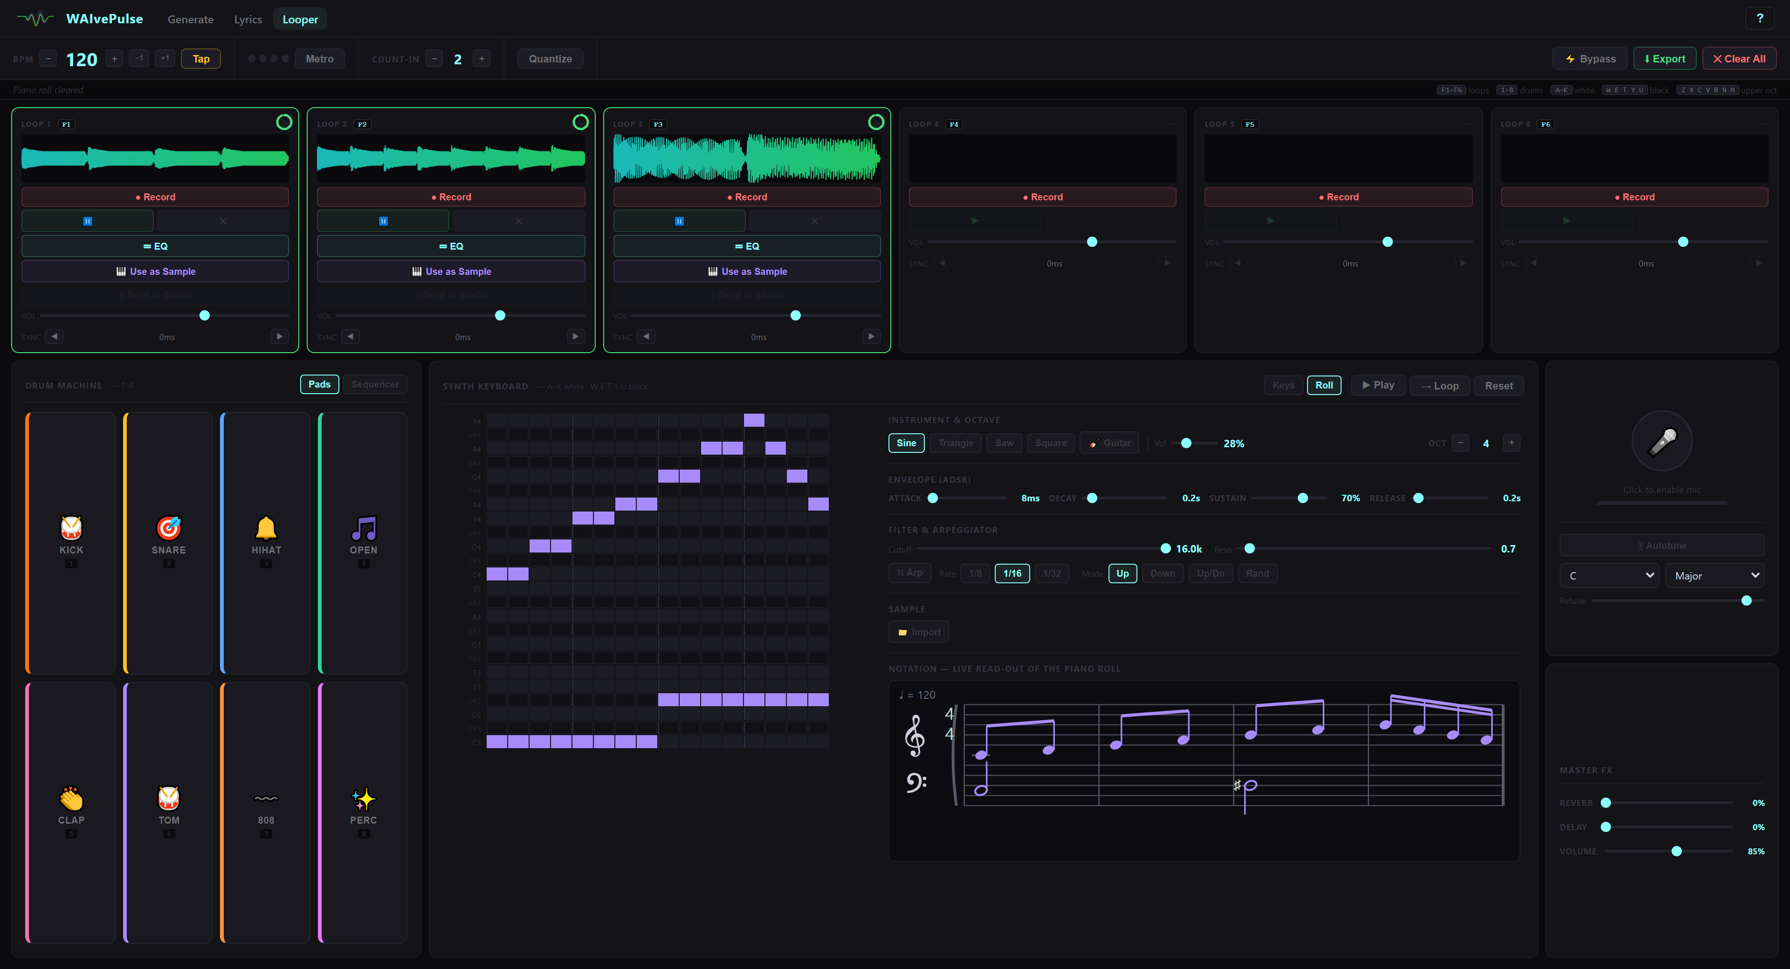Click the WAIvePulse waveform logo
This screenshot has height=969, width=1790.
[x=35, y=19]
